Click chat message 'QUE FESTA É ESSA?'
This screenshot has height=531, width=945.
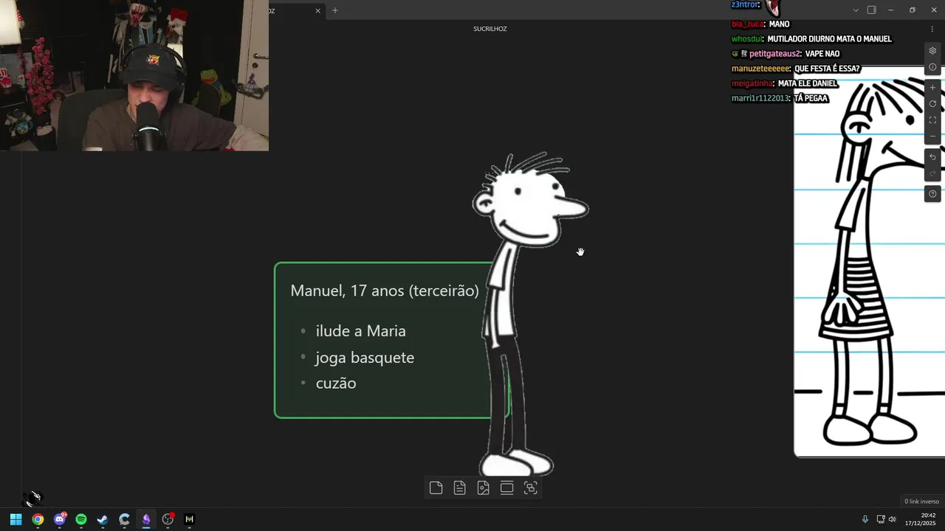click(827, 69)
